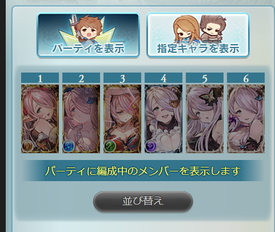
Task: Select character card in slot 3
Action: pyautogui.click(x=122, y=119)
